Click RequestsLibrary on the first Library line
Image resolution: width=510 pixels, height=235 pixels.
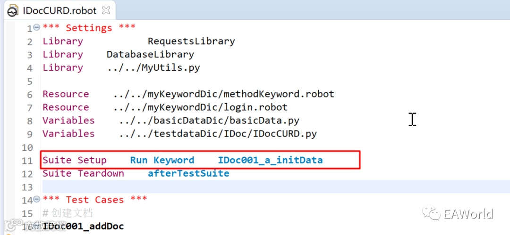coord(191,41)
